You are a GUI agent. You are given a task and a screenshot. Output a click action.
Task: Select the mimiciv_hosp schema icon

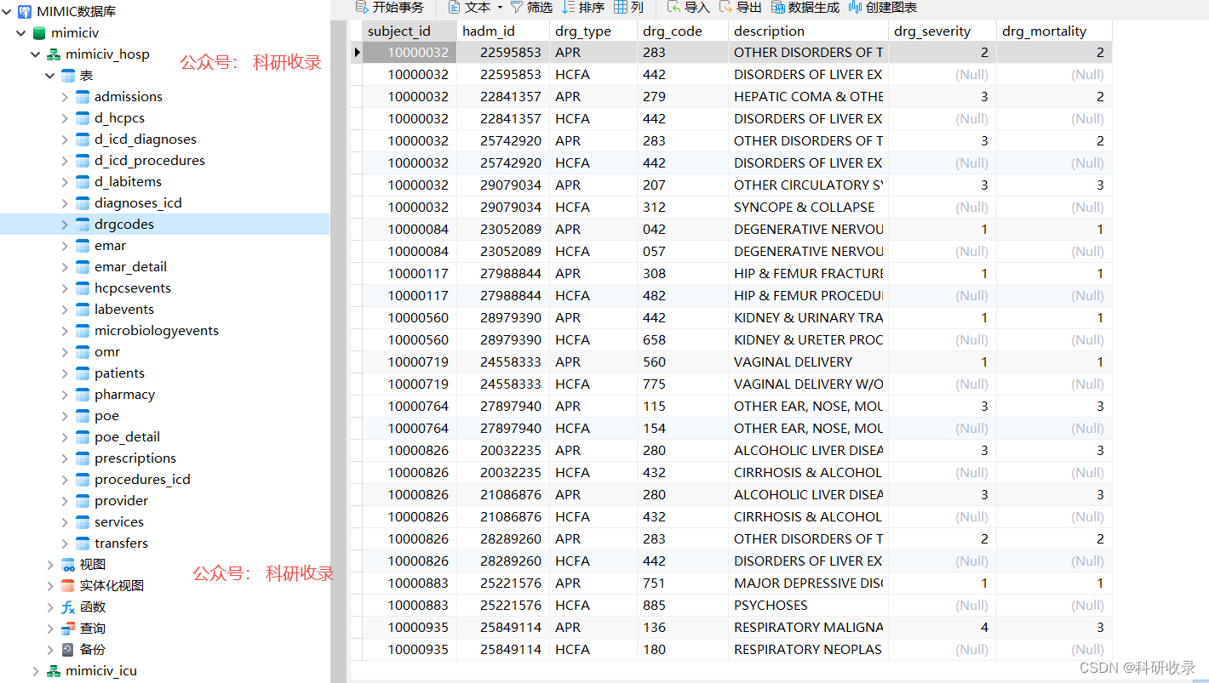[54, 54]
